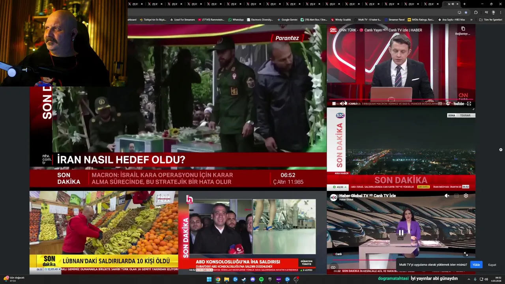Enter fullscreen on CNN Türk player
The width and height of the screenshot is (505, 284).
point(469,104)
